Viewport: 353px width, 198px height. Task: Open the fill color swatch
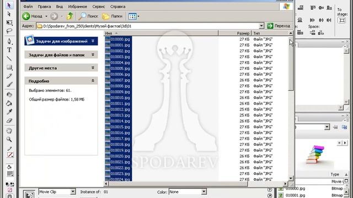pos(10,174)
